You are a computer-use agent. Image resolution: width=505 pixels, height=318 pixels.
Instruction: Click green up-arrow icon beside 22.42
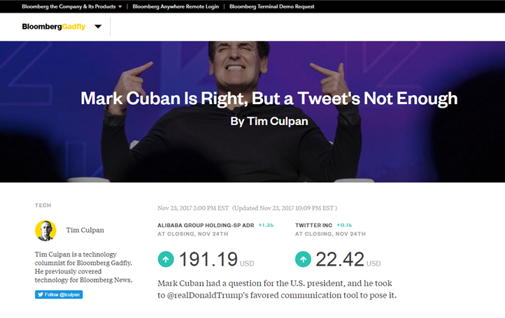click(x=303, y=259)
